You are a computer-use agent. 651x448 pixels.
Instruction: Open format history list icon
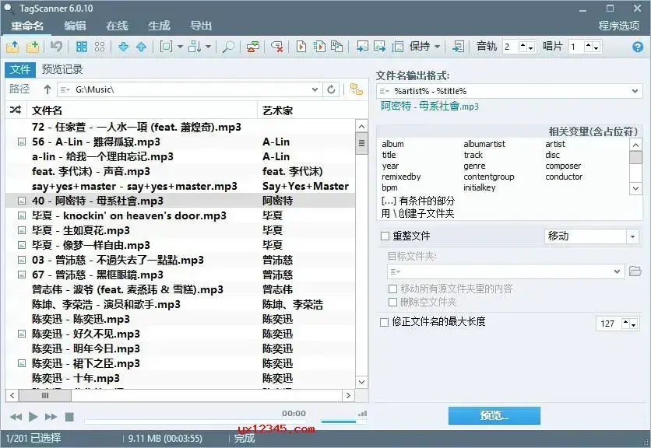click(385, 91)
